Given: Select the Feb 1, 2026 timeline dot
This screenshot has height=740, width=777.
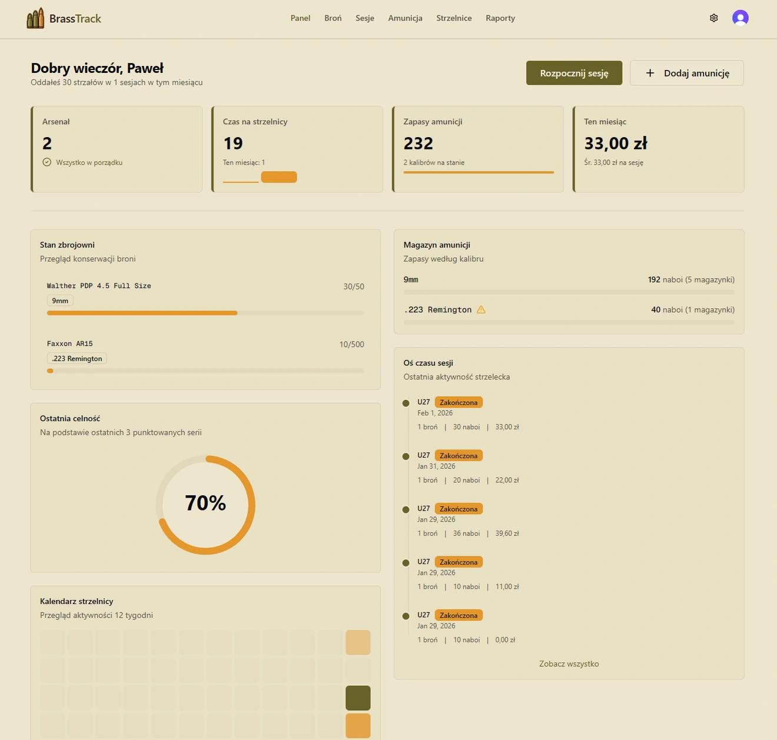Looking at the screenshot, I should point(406,404).
